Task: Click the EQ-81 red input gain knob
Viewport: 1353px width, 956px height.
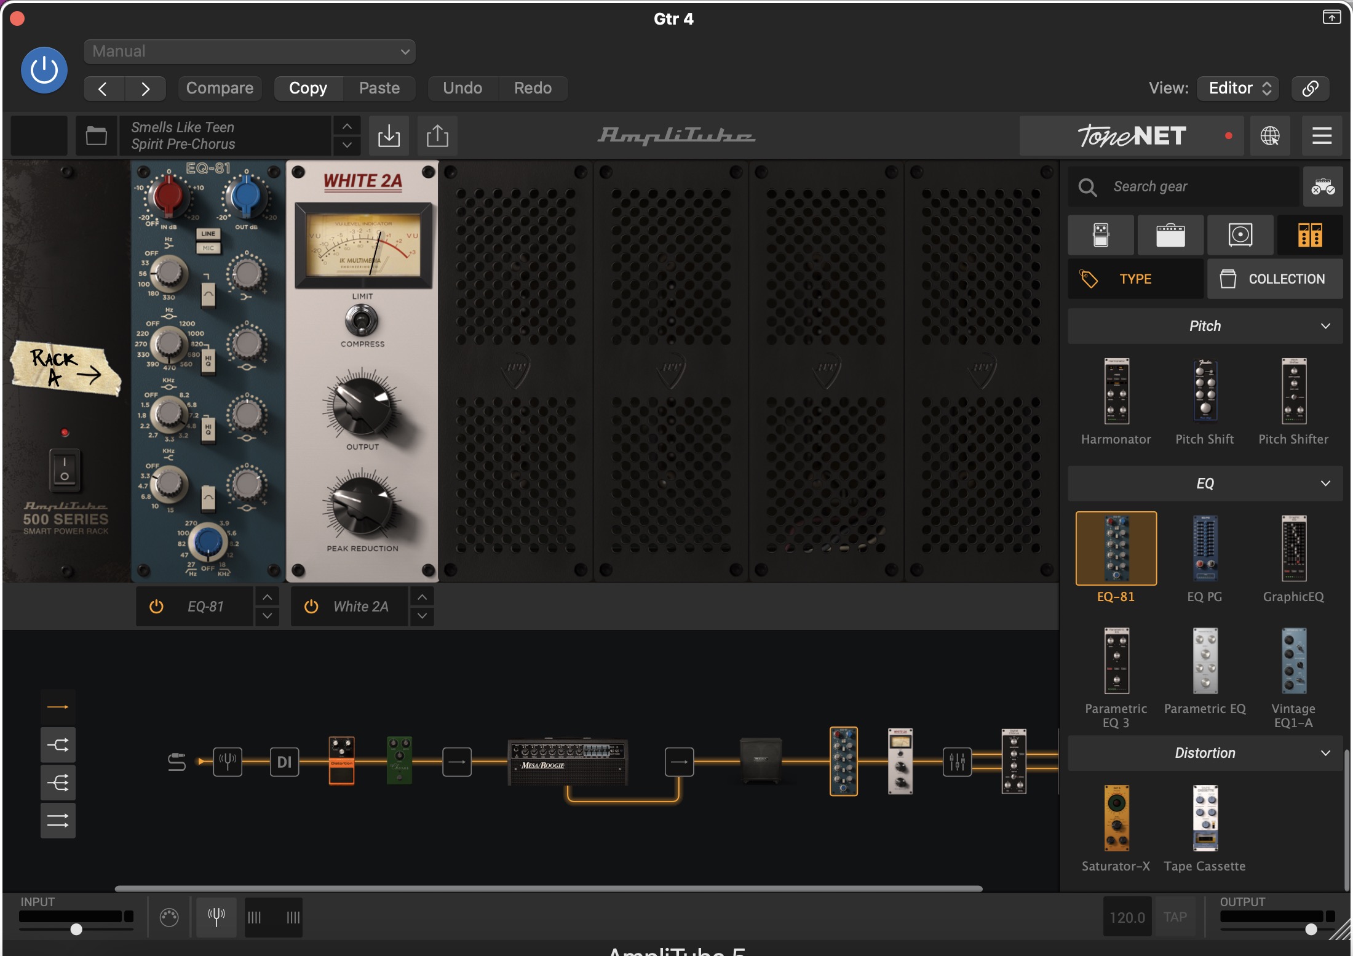Action: click(x=168, y=194)
